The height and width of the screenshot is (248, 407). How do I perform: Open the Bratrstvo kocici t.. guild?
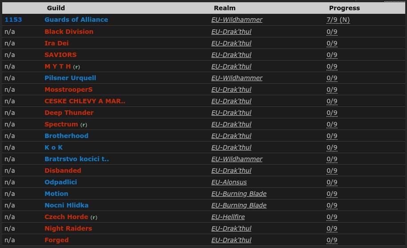(x=77, y=159)
